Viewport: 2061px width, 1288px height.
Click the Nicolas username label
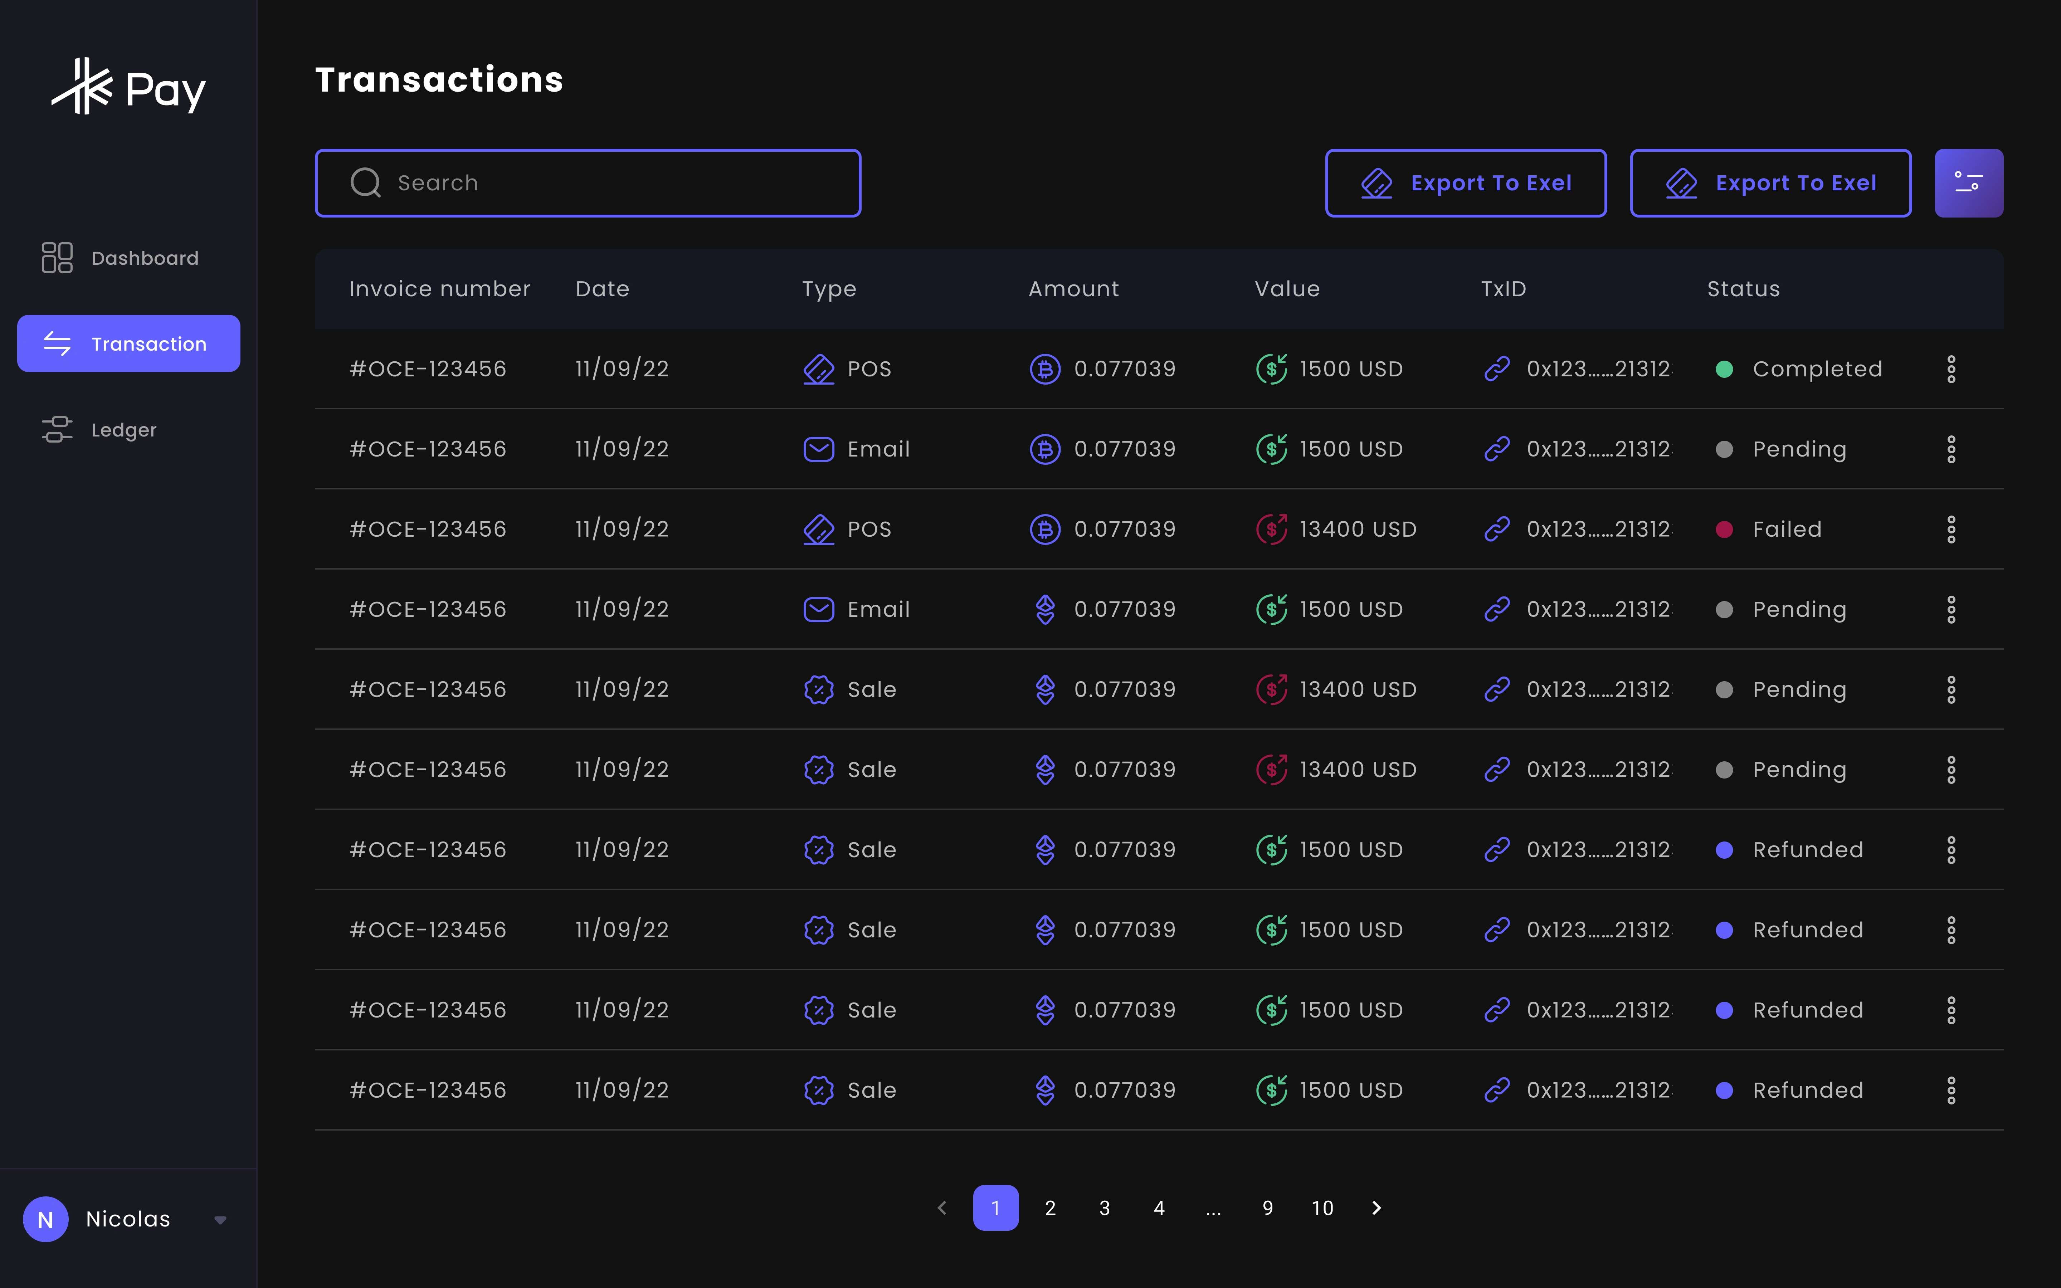tap(128, 1219)
